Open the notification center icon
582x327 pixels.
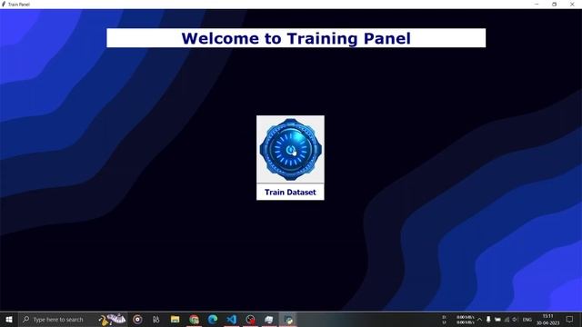pos(569,319)
